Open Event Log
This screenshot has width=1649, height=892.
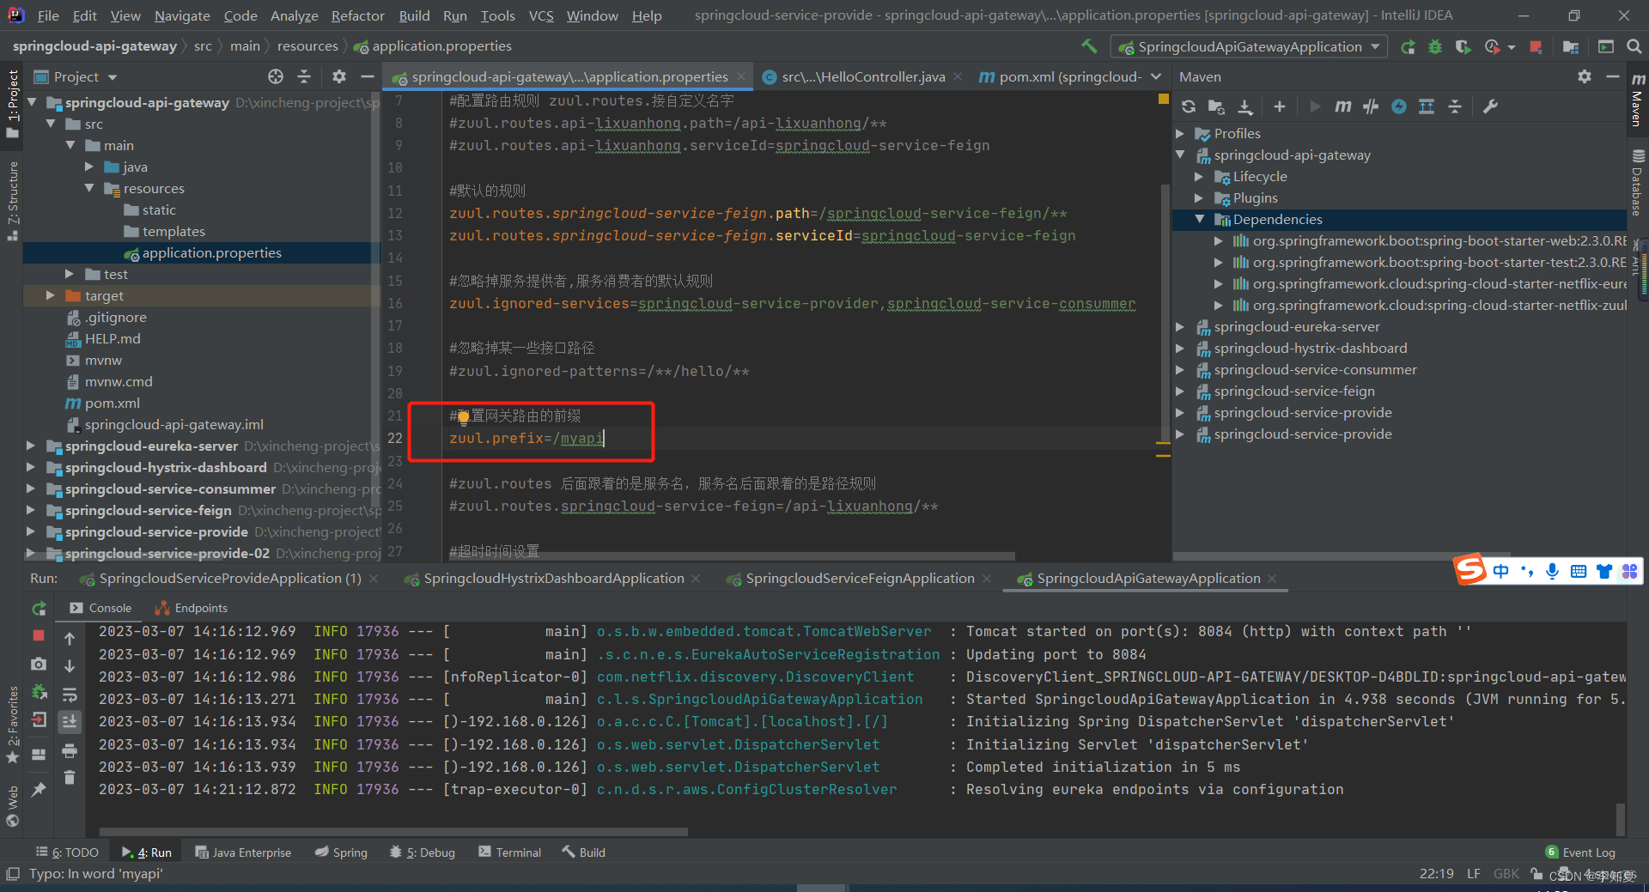tap(1580, 852)
